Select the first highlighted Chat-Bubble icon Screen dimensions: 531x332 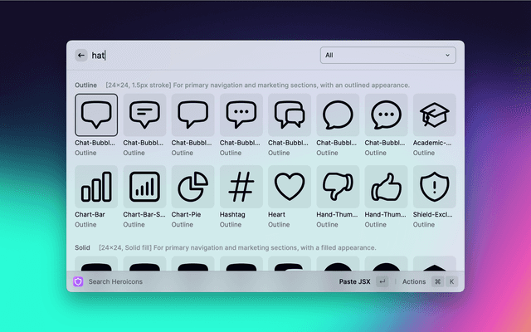pyautogui.click(x=96, y=115)
